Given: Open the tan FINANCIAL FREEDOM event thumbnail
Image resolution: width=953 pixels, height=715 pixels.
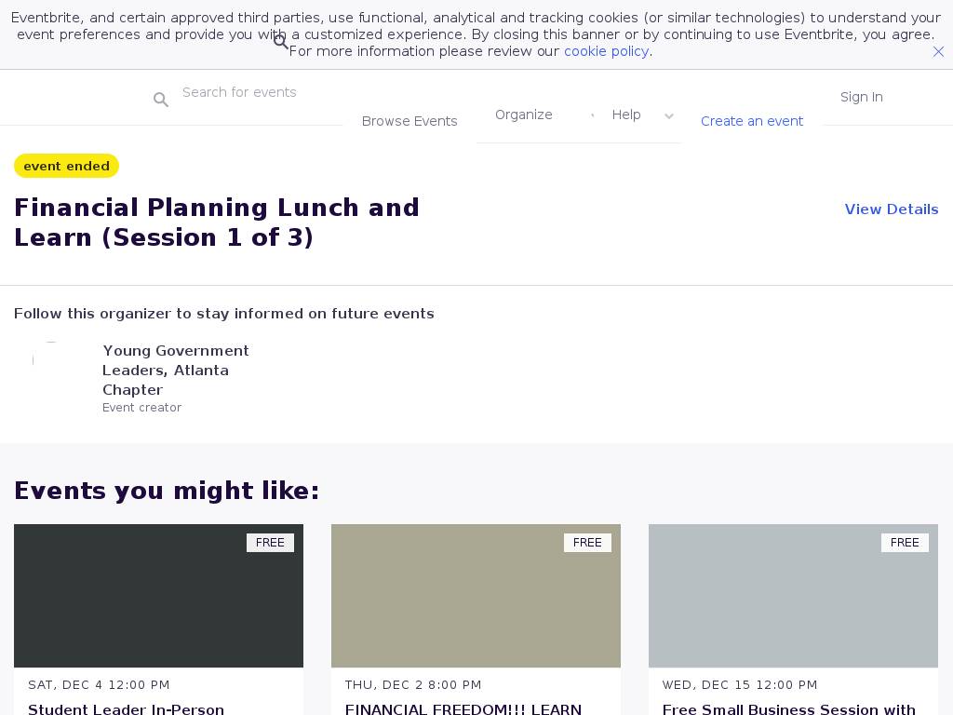Looking at the screenshot, I should (476, 596).
